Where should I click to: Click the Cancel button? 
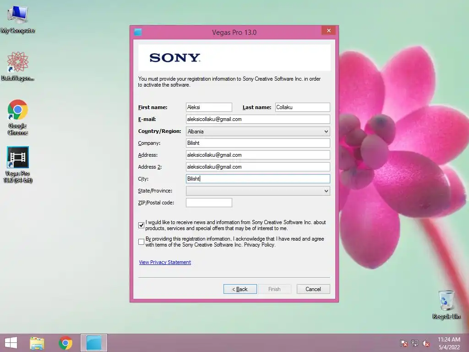[313, 289]
